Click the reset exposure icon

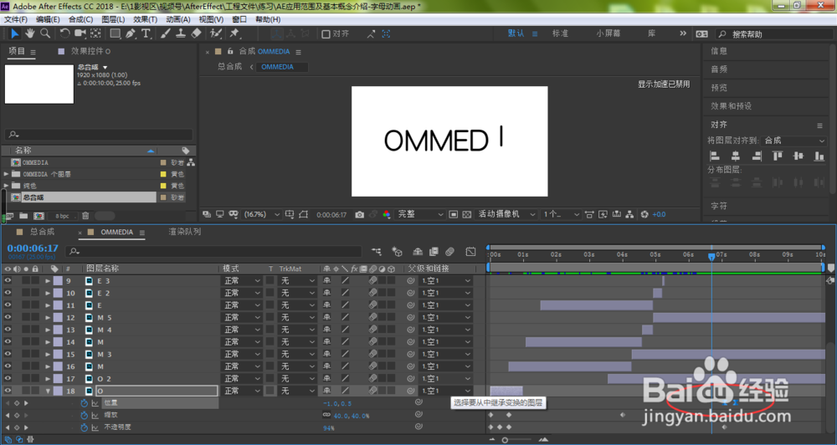pyautogui.click(x=644, y=214)
